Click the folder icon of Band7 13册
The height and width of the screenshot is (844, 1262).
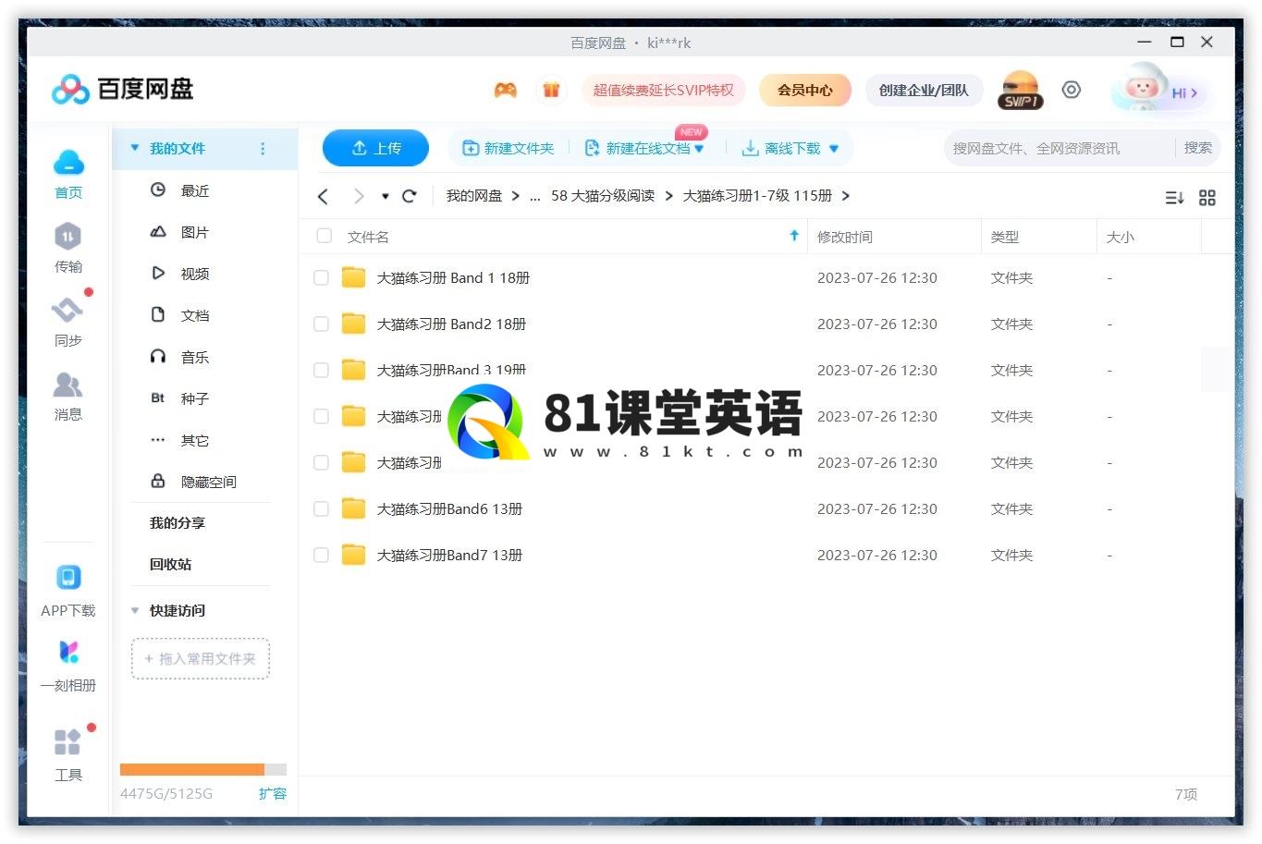coord(353,555)
